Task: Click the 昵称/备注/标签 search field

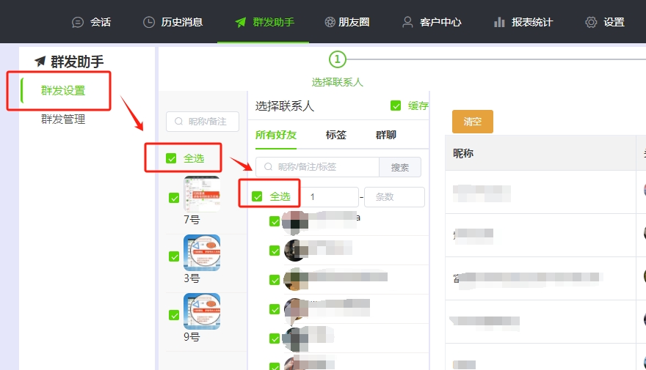Action: pyautogui.click(x=317, y=167)
